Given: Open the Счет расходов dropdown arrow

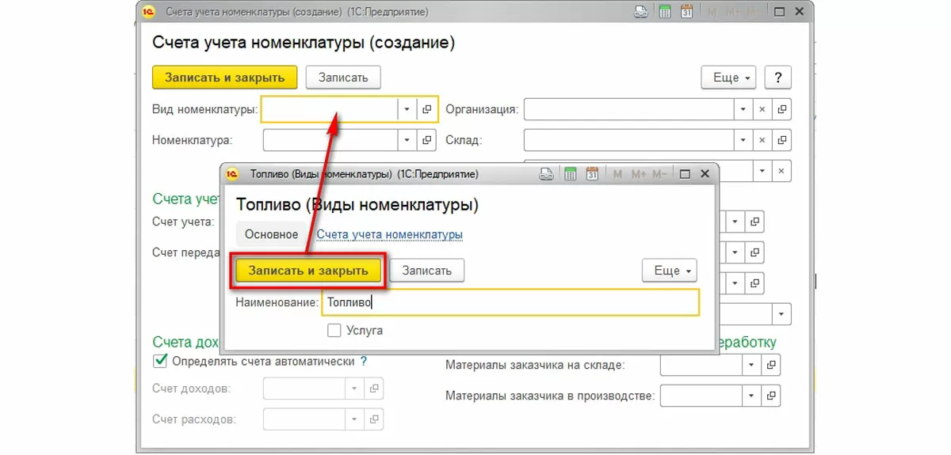Looking at the screenshot, I should click(353, 419).
